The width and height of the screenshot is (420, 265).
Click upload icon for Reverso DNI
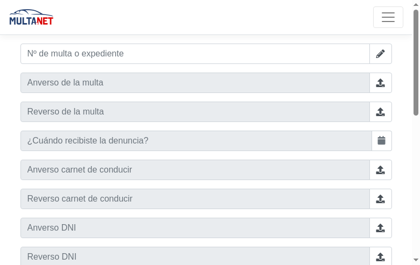tap(381, 256)
